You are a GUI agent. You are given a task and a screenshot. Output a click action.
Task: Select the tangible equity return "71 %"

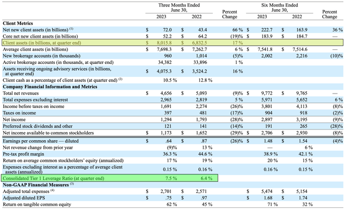pos(273,204)
